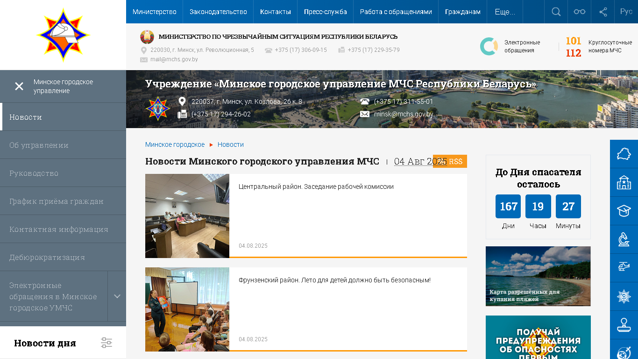Open the meeting room photo thumbnail
The width and height of the screenshot is (638, 359).
tap(187, 216)
